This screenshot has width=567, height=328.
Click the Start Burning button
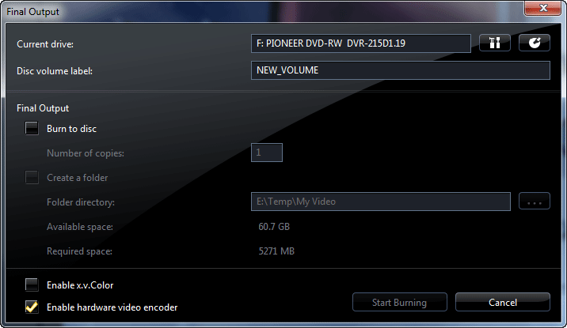[400, 302]
